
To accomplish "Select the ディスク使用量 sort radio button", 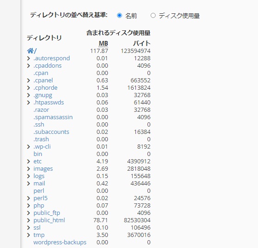I will 153,16.
